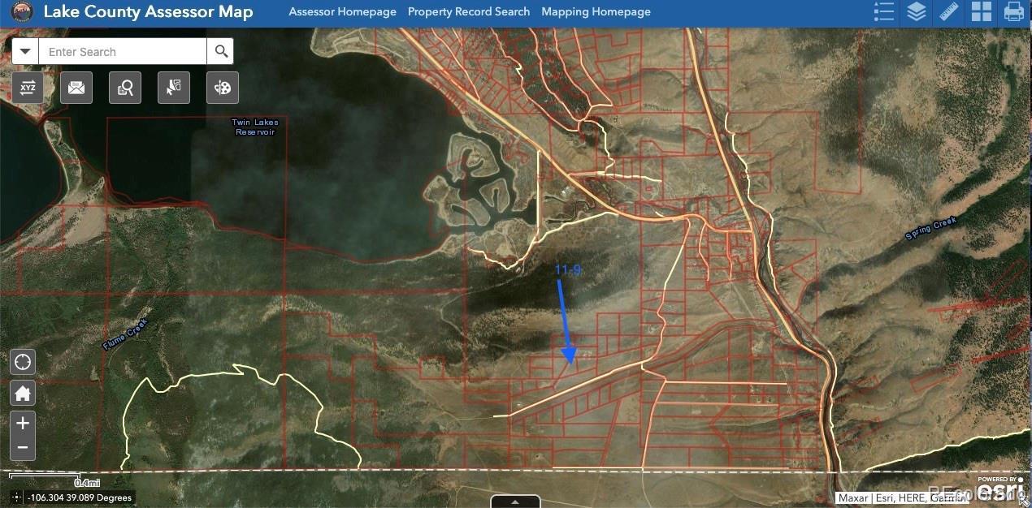Open the XYZ coordinate conversion tool
This screenshot has height=508, width=1032.
[28, 88]
